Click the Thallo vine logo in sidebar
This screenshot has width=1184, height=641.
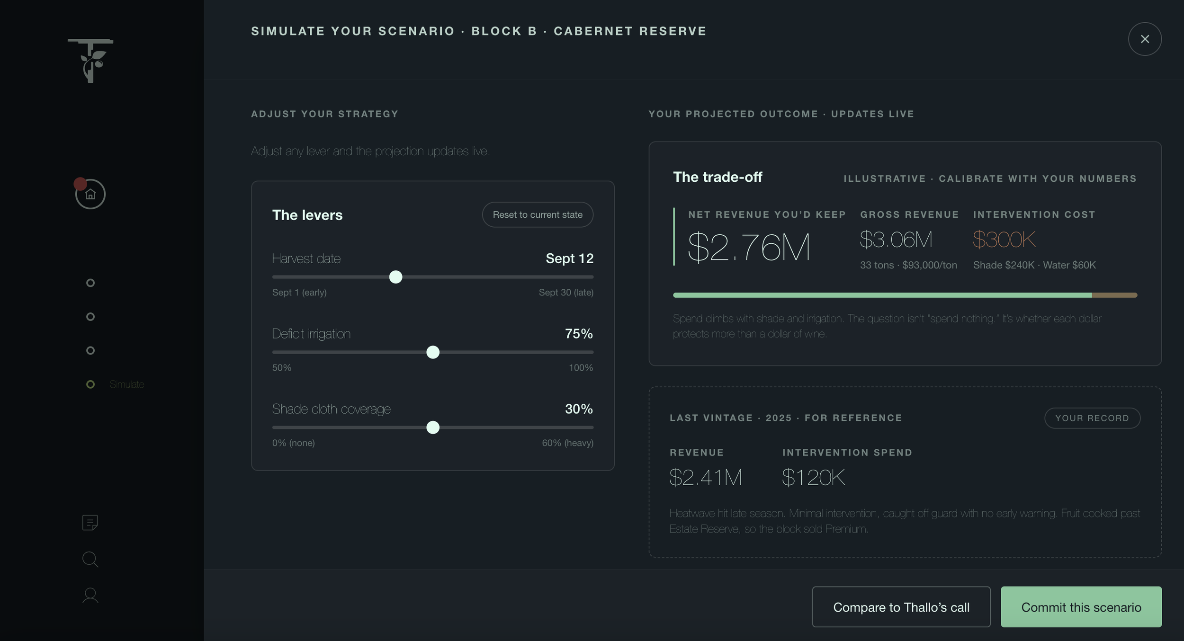point(90,61)
